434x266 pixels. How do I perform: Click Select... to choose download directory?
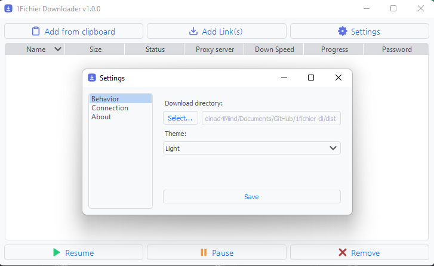[x=180, y=118]
